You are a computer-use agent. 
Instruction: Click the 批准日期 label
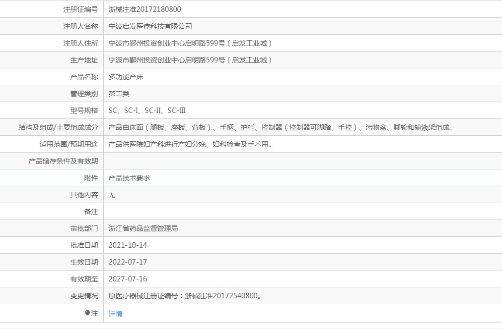84,245
